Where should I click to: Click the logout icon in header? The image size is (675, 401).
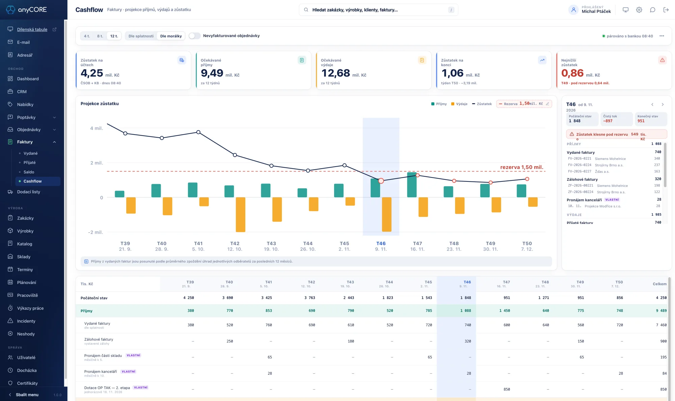tap(666, 10)
